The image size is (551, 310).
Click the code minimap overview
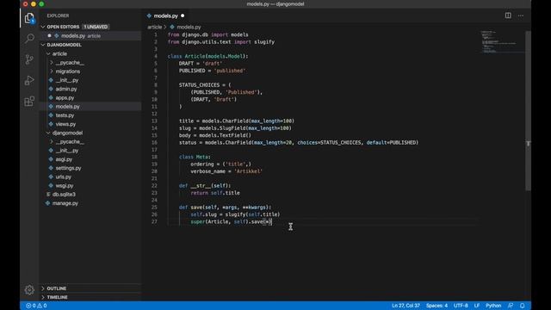[x=502, y=42]
